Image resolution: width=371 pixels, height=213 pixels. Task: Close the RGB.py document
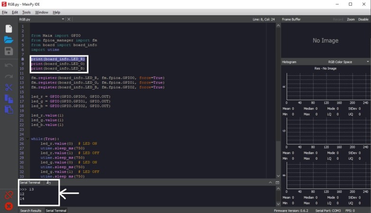click(x=69, y=19)
